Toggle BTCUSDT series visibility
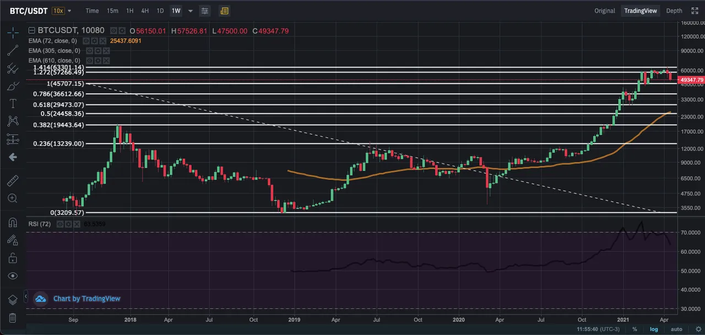The height and width of the screenshot is (335, 705). click(x=113, y=31)
